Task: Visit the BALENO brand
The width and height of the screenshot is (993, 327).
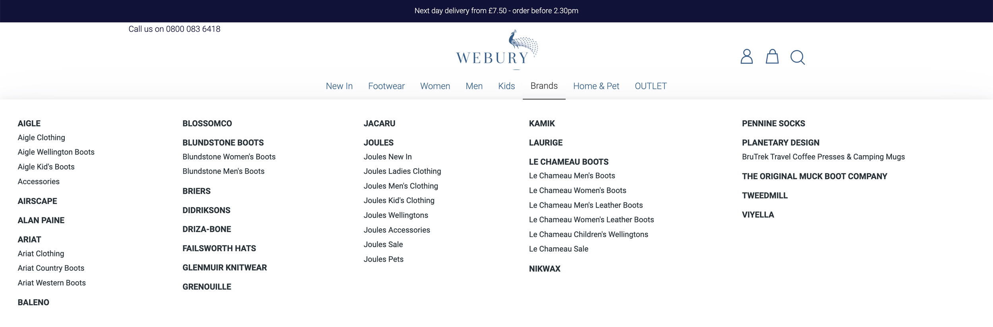Action: pos(33,302)
